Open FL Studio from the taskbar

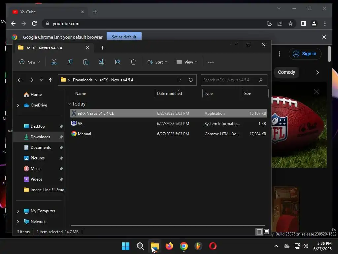[198, 246]
